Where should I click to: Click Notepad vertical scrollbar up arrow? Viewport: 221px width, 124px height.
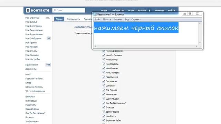click(200, 24)
